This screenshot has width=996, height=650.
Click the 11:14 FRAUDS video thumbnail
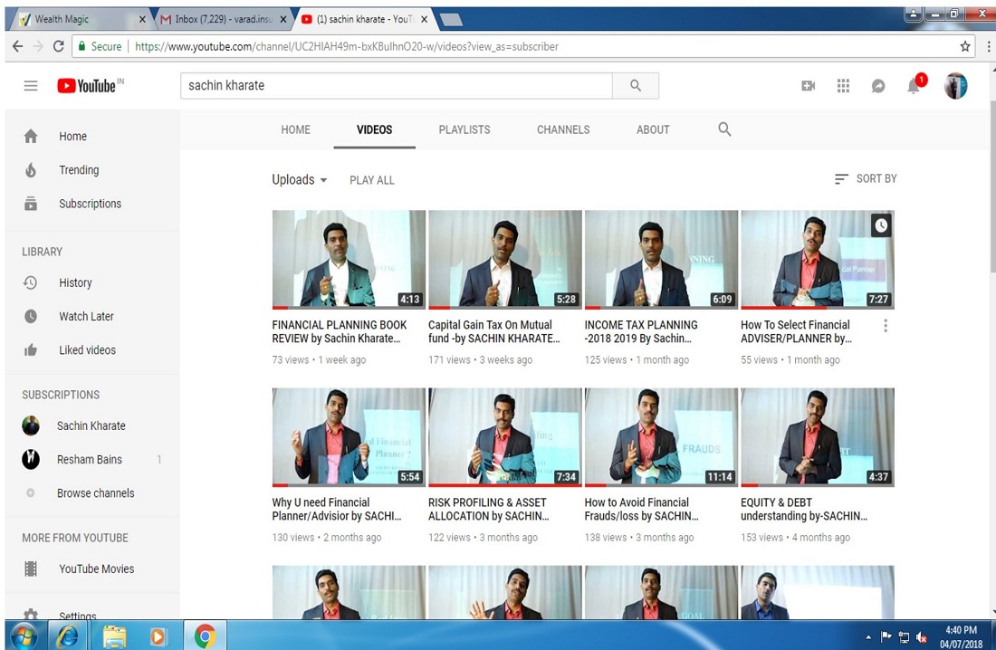[x=661, y=437]
